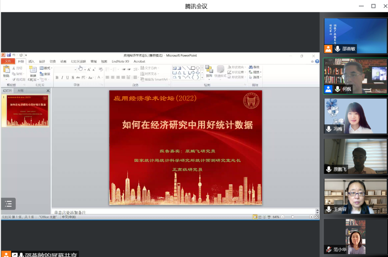Screen dimensions: 388x257
Task: Toggle Bold formatting button
Action: (x=57, y=78)
